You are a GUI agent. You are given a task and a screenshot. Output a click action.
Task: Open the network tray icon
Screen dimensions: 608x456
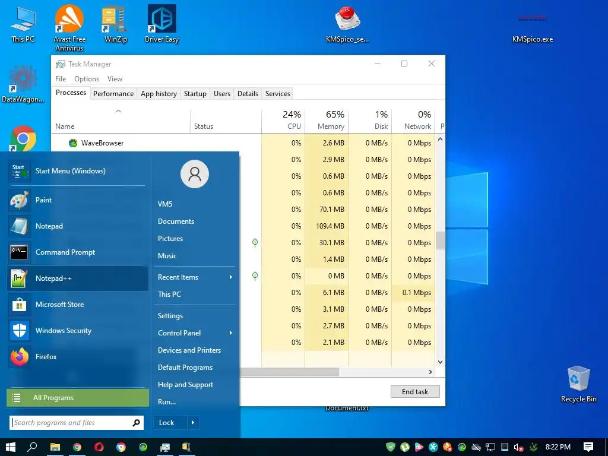click(x=490, y=447)
